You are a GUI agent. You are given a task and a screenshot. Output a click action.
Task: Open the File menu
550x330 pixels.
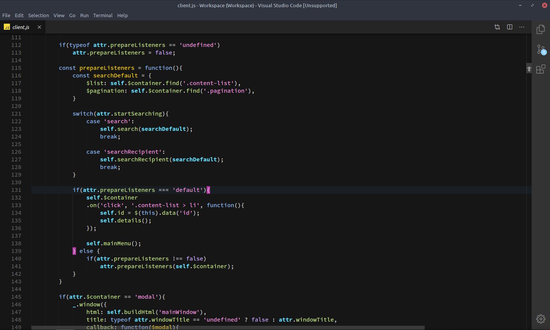tap(6, 15)
